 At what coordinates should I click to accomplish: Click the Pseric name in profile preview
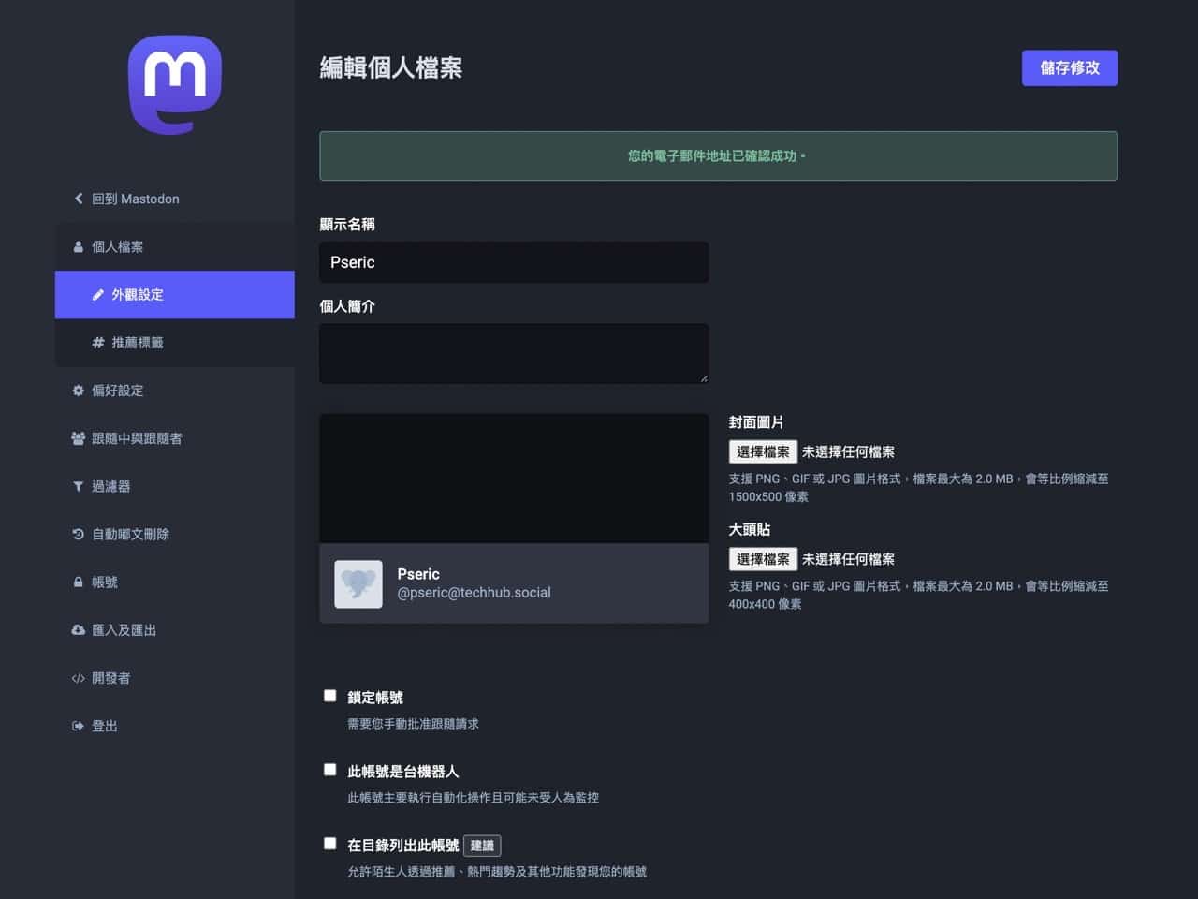pyautogui.click(x=418, y=574)
